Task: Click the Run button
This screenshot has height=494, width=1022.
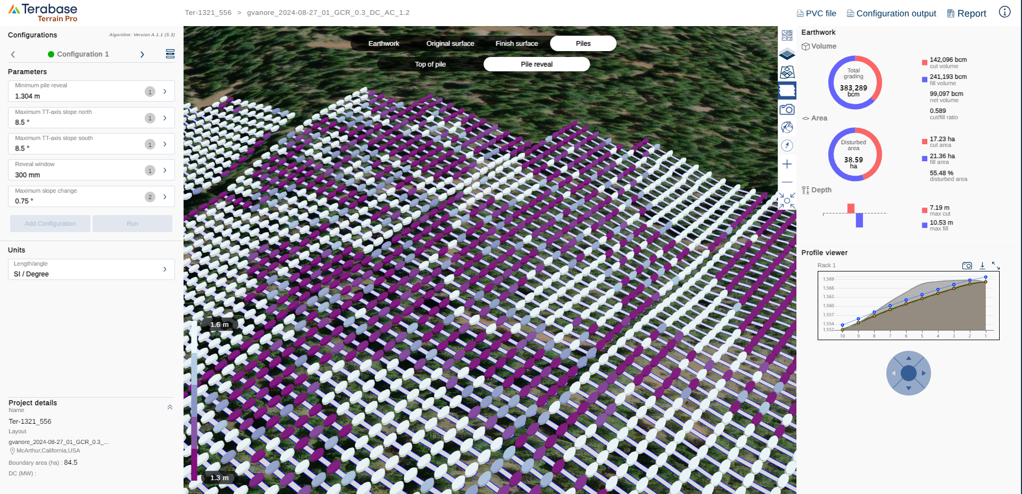Action: [x=133, y=224]
